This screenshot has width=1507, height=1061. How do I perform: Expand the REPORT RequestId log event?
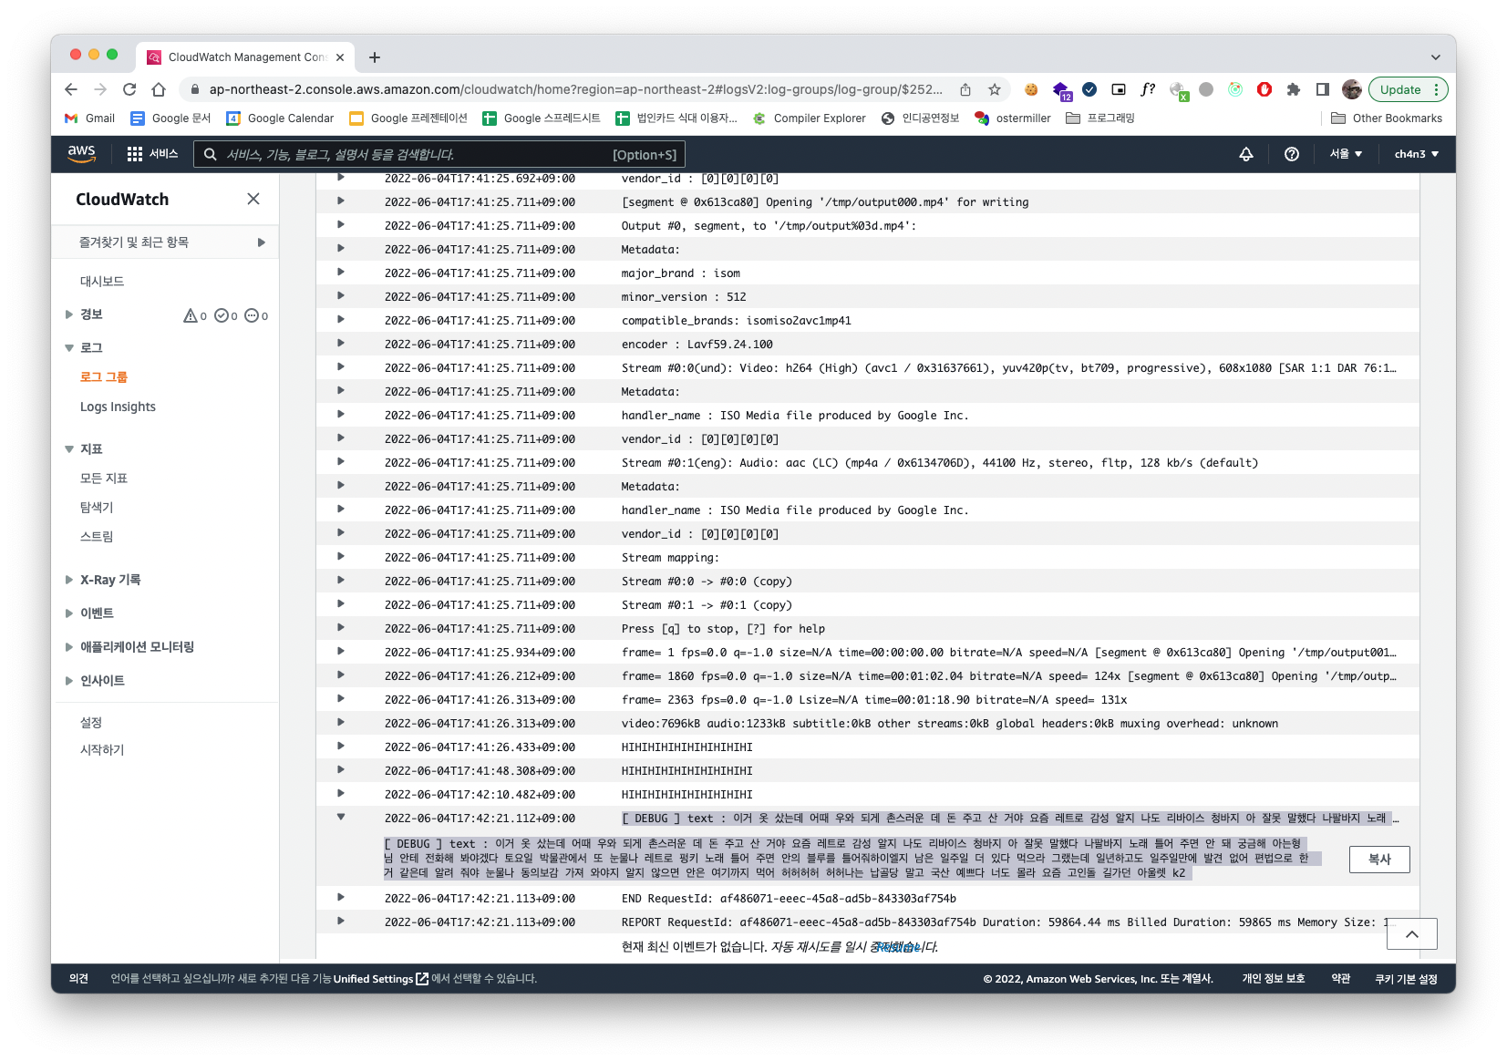340,922
